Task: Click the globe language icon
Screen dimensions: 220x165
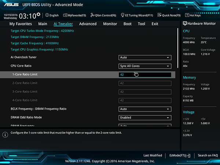Action: [47, 15]
